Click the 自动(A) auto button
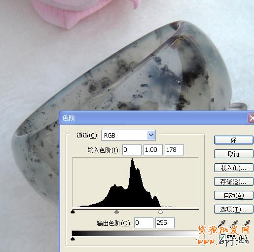 (233, 195)
